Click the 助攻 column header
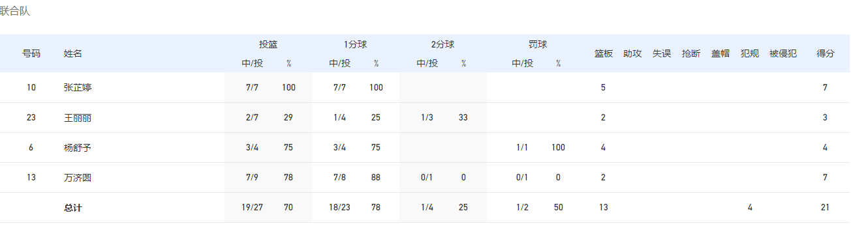 coord(632,53)
